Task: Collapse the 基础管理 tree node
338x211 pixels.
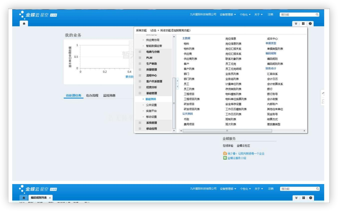Action: 140,93
